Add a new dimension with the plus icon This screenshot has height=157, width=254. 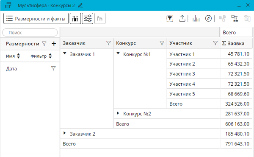(54, 44)
